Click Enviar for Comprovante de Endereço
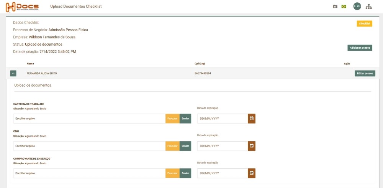Image resolution: width=383 pixels, height=188 pixels. pyautogui.click(x=185, y=173)
